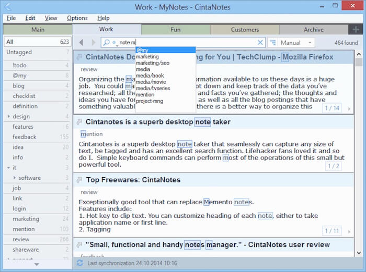366x272 pixels.
Task: Open search scope dropdown beside magnifier
Action: pos(115,43)
